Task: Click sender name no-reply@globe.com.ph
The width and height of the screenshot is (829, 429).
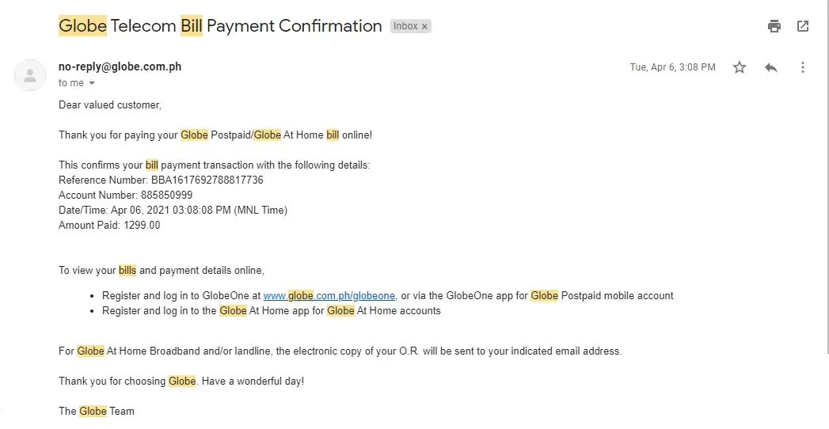Action: tap(120, 66)
